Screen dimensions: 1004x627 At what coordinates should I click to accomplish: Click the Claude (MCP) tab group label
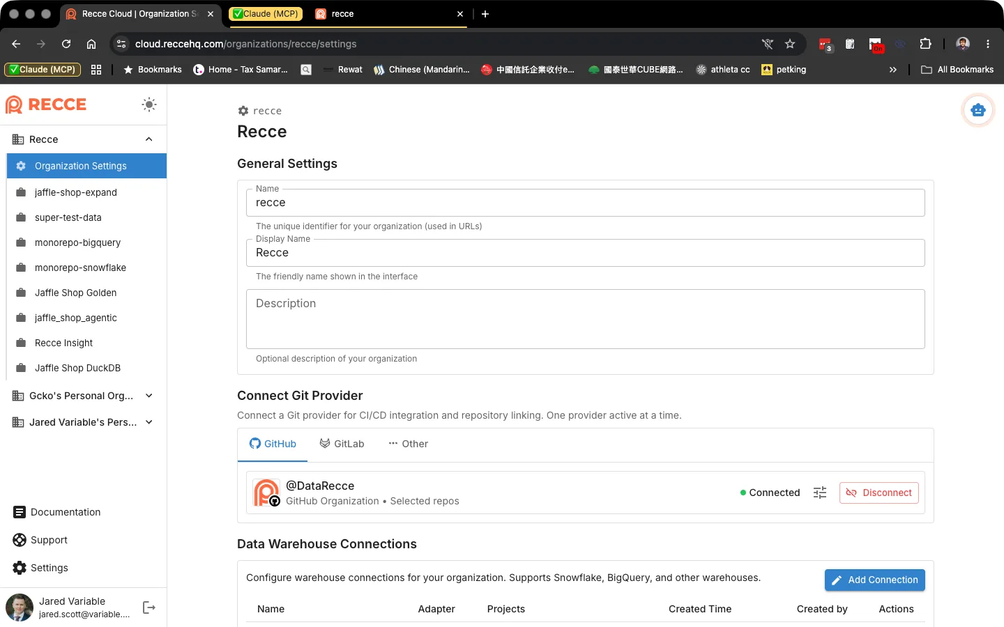(x=266, y=14)
